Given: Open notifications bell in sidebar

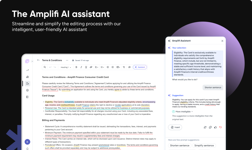Looking at the screenshot, I should coord(28,148).
